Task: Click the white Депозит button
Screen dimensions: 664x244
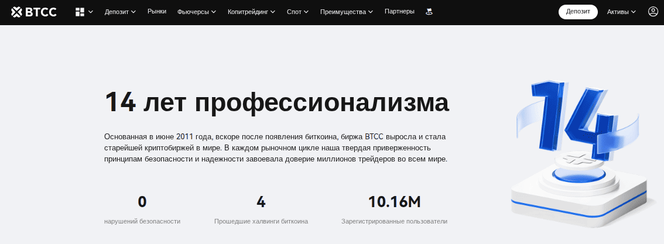Action: pos(578,12)
